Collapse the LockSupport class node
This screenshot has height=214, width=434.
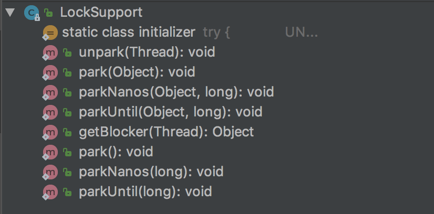9,13
